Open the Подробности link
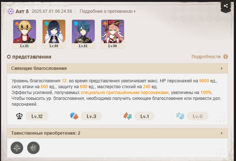The height and width of the screenshot is (161, 236). click(206, 57)
